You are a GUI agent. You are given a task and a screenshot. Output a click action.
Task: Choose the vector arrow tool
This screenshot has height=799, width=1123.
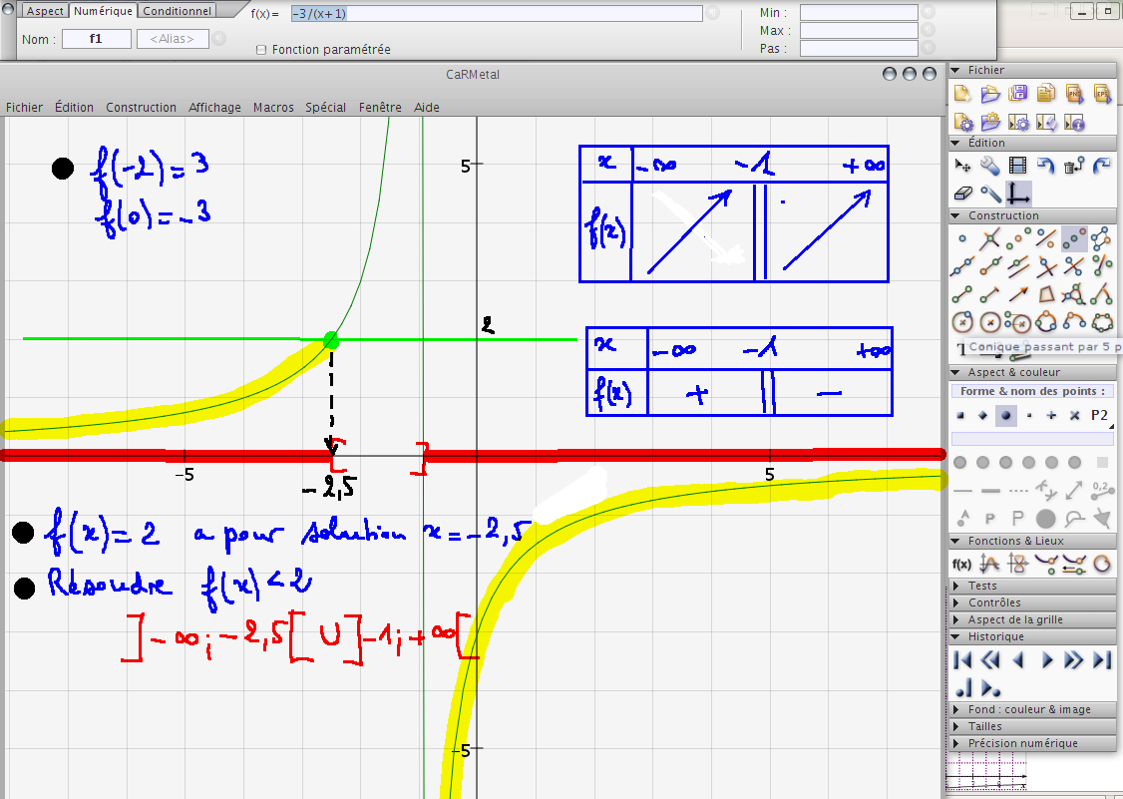[1017, 294]
